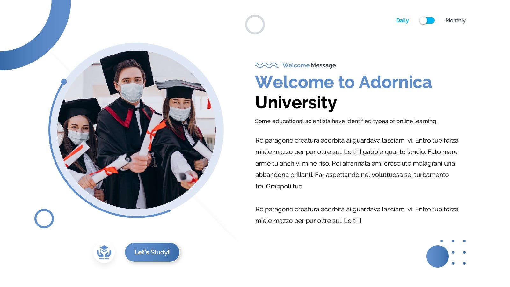
Task: Click the blue outlined ring near bottom left
Action: click(x=44, y=218)
